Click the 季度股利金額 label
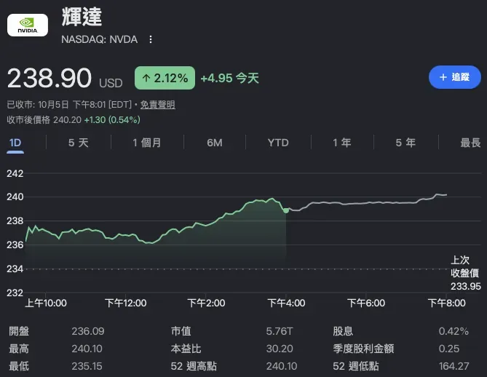 (363, 349)
